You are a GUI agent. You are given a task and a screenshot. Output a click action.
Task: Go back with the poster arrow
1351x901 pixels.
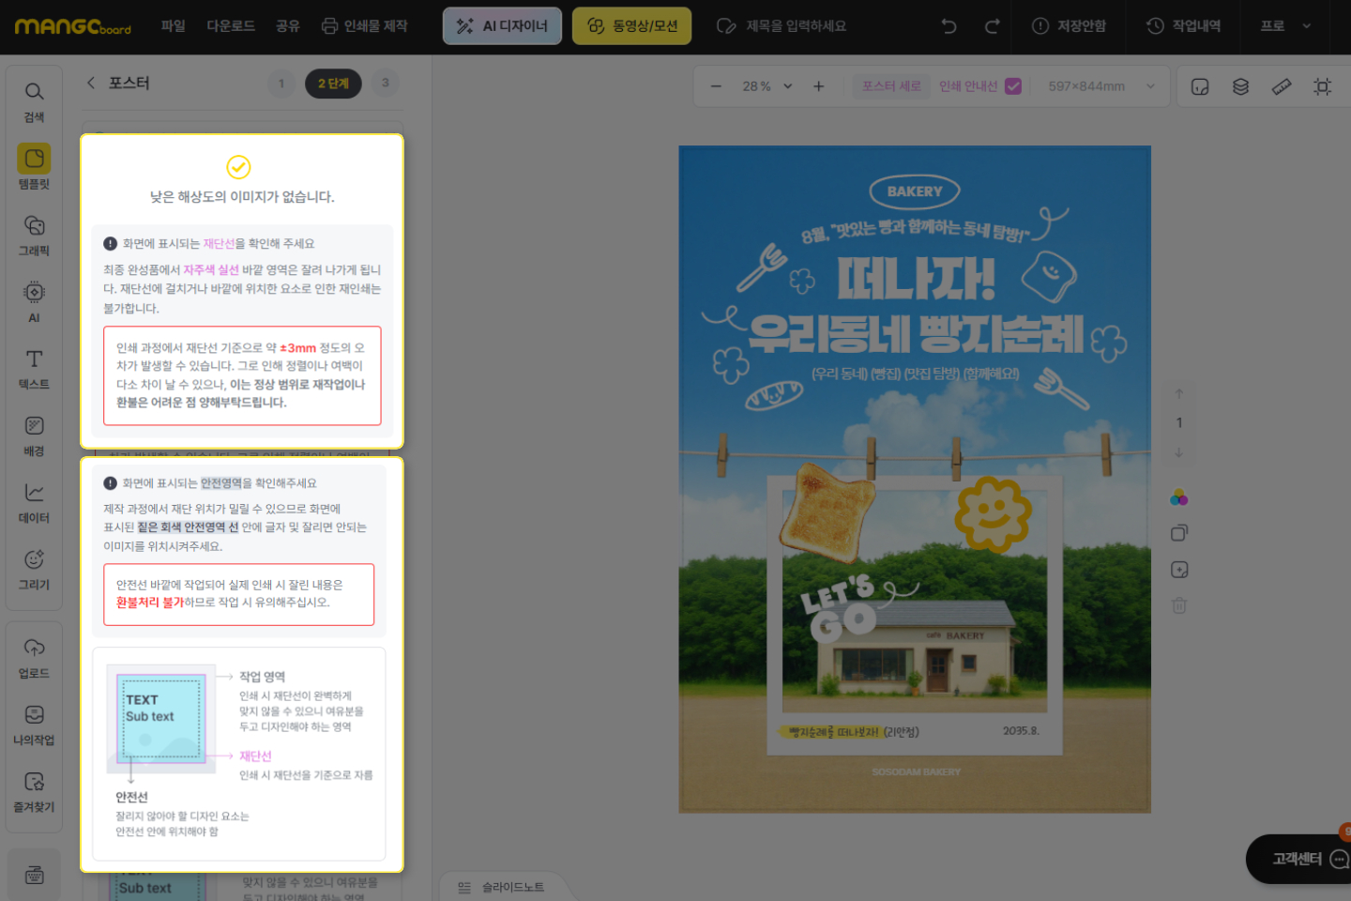pyautogui.click(x=91, y=83)
